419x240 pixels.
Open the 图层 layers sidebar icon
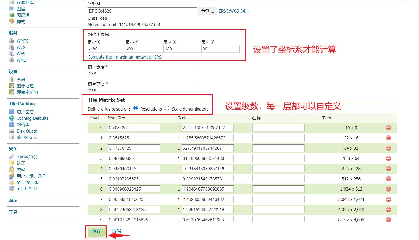[12, 9]
